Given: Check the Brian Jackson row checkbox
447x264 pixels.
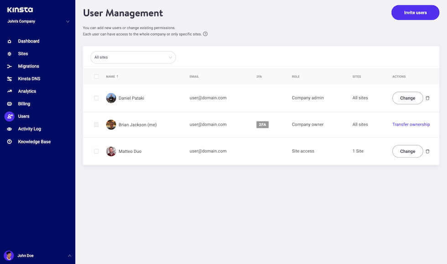Looking at the screenshot, I should pyautogui.click(x=96, y=124).
